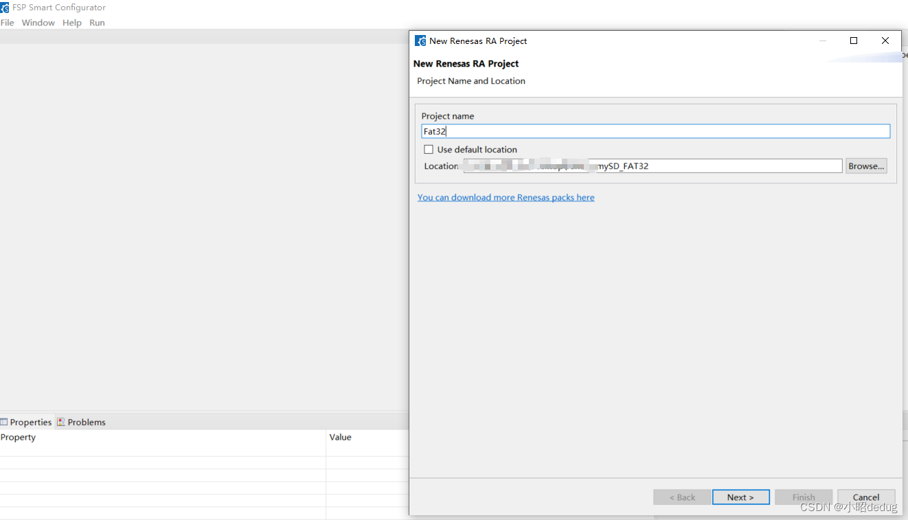This screenshot has height=520, width=908.
Task: Switch to the Properties tab
Action: pyautogui.click(x=26, y=422)
